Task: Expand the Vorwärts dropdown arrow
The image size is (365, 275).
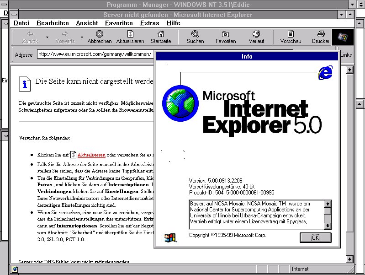Action: point(82,37)
